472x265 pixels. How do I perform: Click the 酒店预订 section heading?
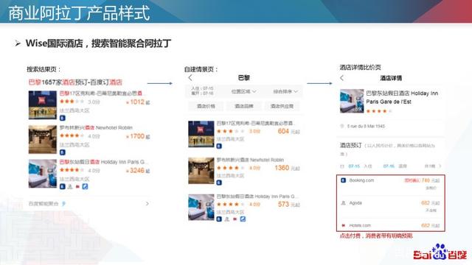[351, 146]
